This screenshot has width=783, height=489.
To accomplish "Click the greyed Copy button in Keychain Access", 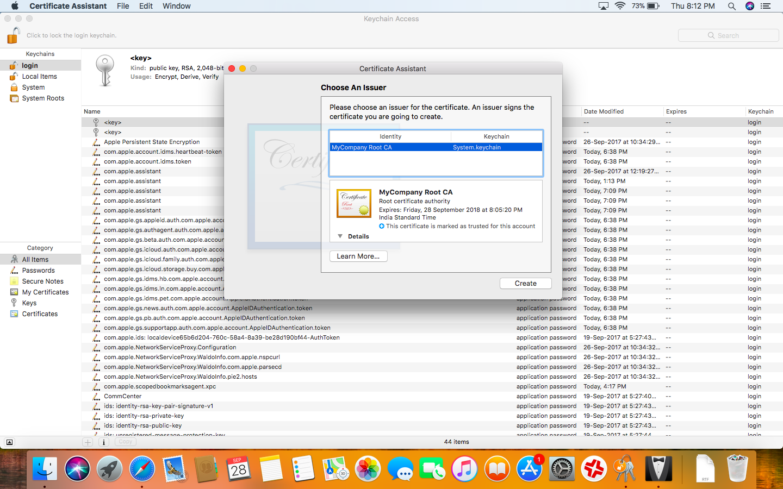I will pyautogui.click(x=126, y=442).
